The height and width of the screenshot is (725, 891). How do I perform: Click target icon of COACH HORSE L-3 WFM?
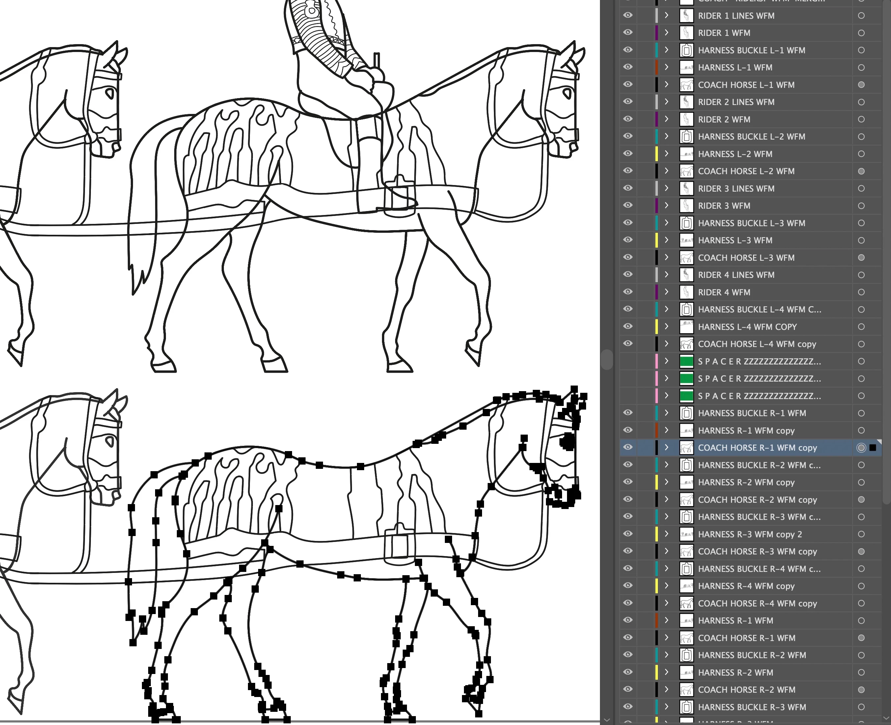pos(861,258)
